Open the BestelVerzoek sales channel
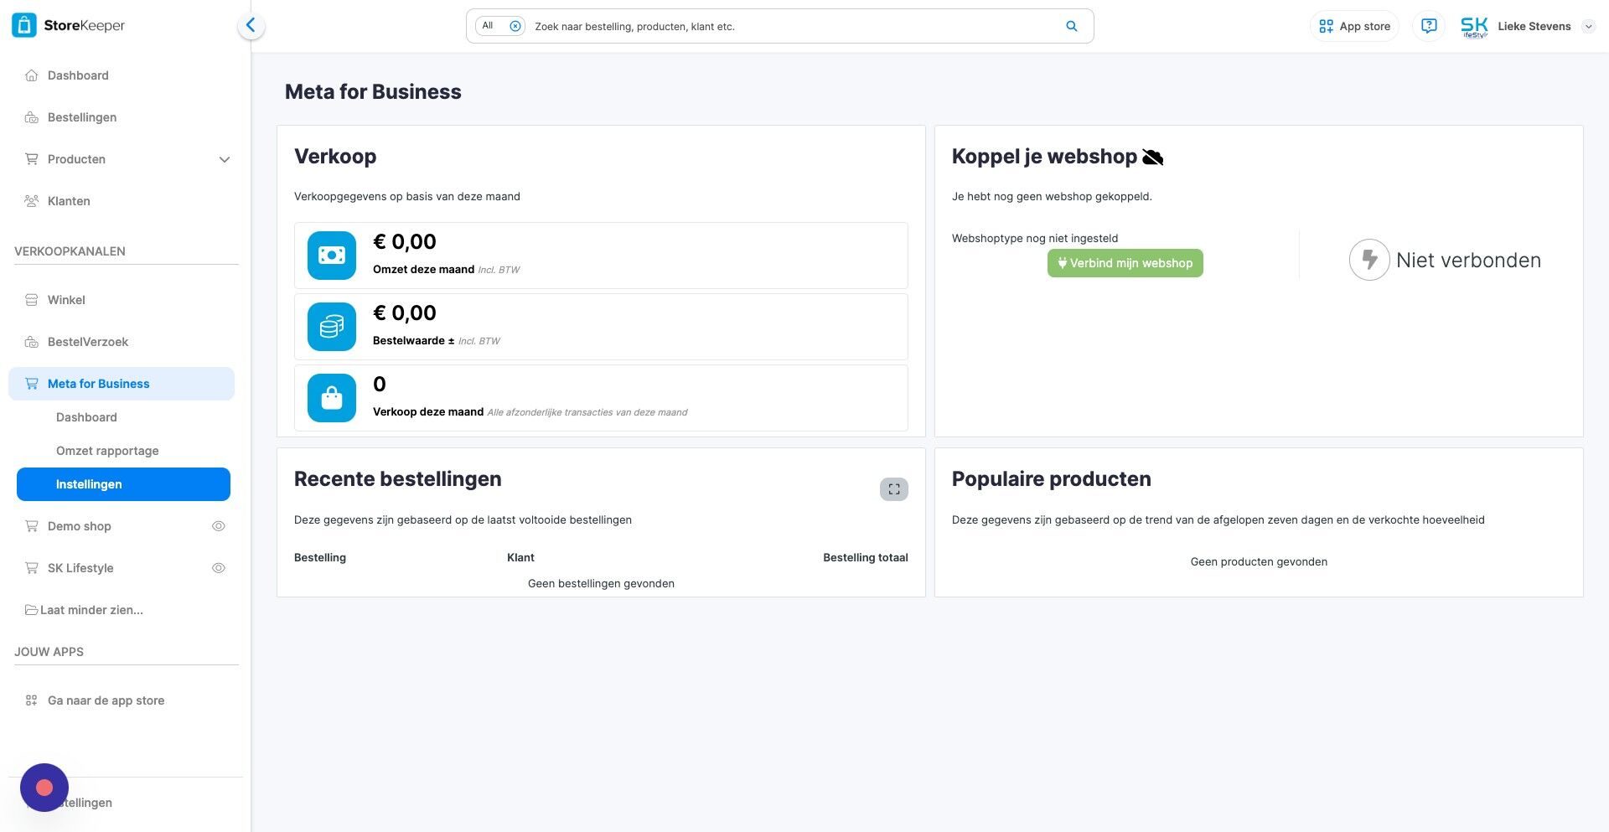Screen dimensions: 1609x832 click(88, 342)
